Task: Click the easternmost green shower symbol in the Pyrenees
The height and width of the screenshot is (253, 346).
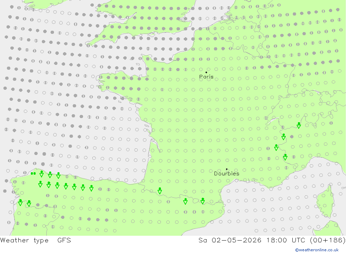Action: click(203, 201)
